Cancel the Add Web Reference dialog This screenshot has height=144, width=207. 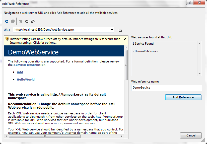(x=191, y=135)
